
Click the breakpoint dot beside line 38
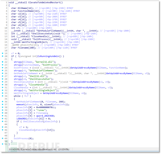3,107
